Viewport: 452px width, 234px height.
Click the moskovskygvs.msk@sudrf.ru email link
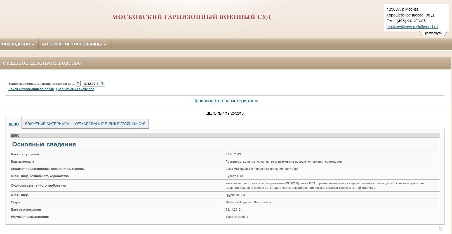(412, 27)
